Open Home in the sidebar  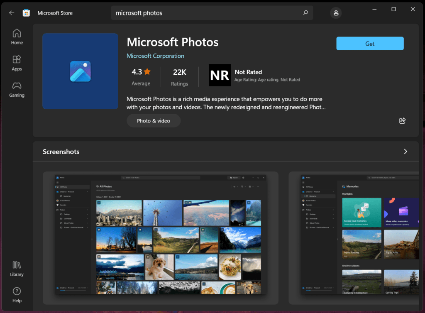coord(17,37)
